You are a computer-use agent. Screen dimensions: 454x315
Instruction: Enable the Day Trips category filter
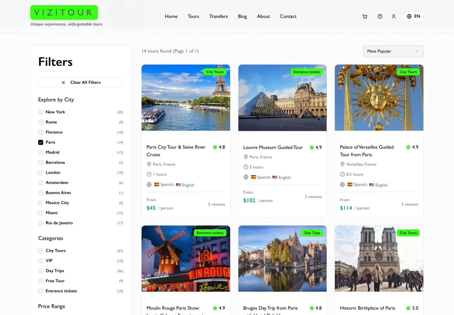point(41,271)
